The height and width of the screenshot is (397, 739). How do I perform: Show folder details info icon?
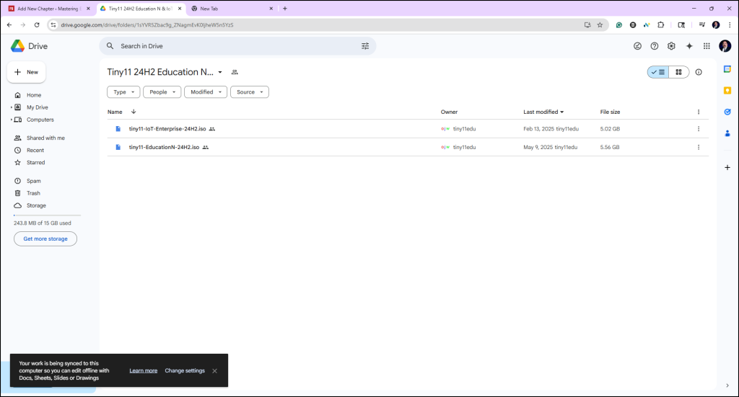pyautogui.click(x=699, y=72)
